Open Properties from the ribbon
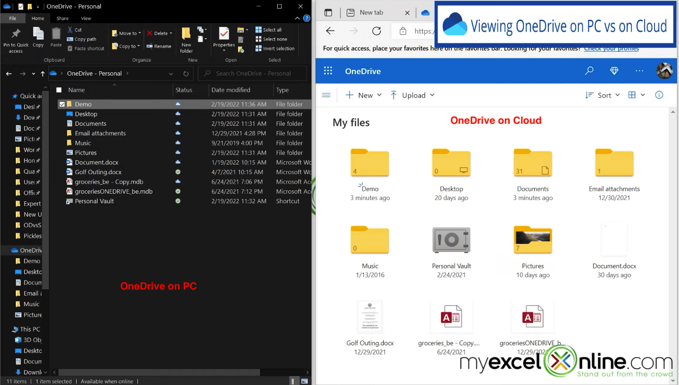 (x=224, y=39)
